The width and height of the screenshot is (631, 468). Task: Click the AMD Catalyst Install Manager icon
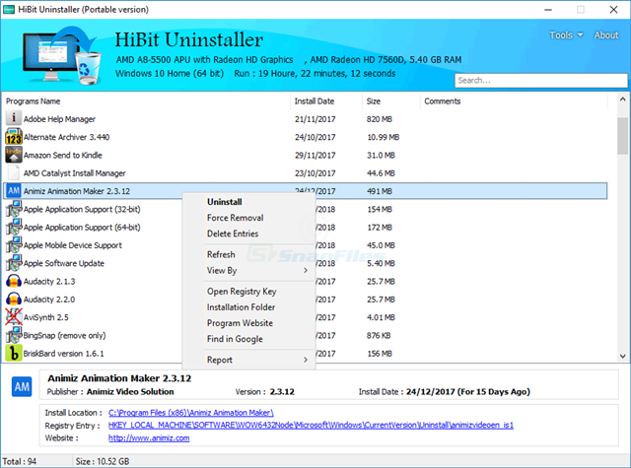[13, 172]
